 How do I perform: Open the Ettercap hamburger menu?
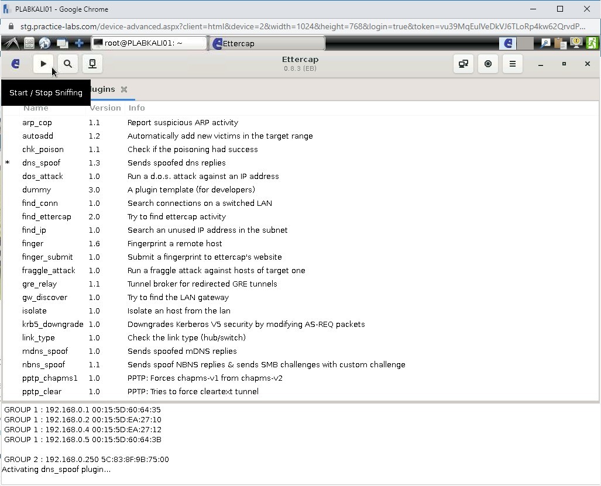click(x=512, y=64)
